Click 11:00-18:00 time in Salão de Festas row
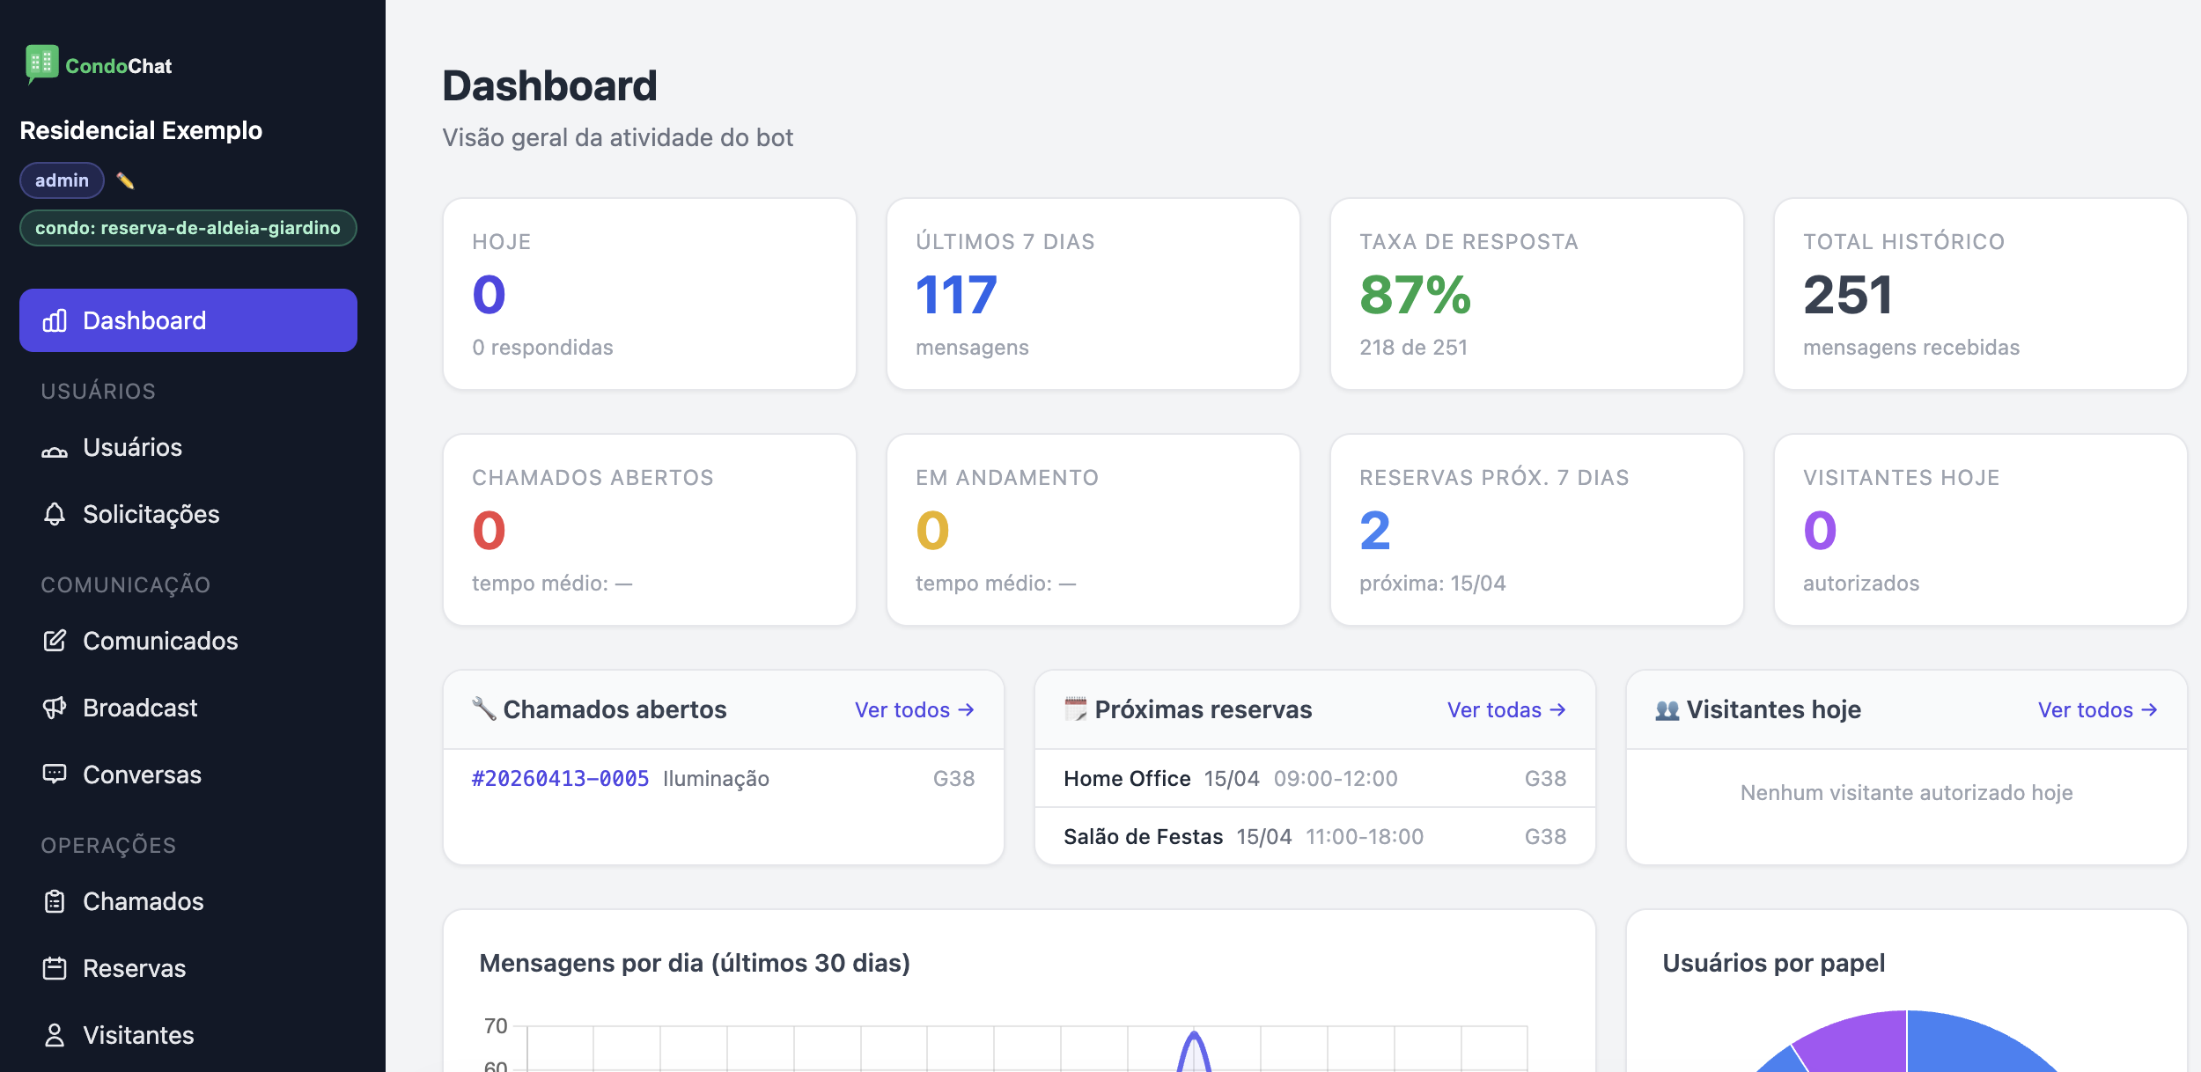 tap(1364, 837)
